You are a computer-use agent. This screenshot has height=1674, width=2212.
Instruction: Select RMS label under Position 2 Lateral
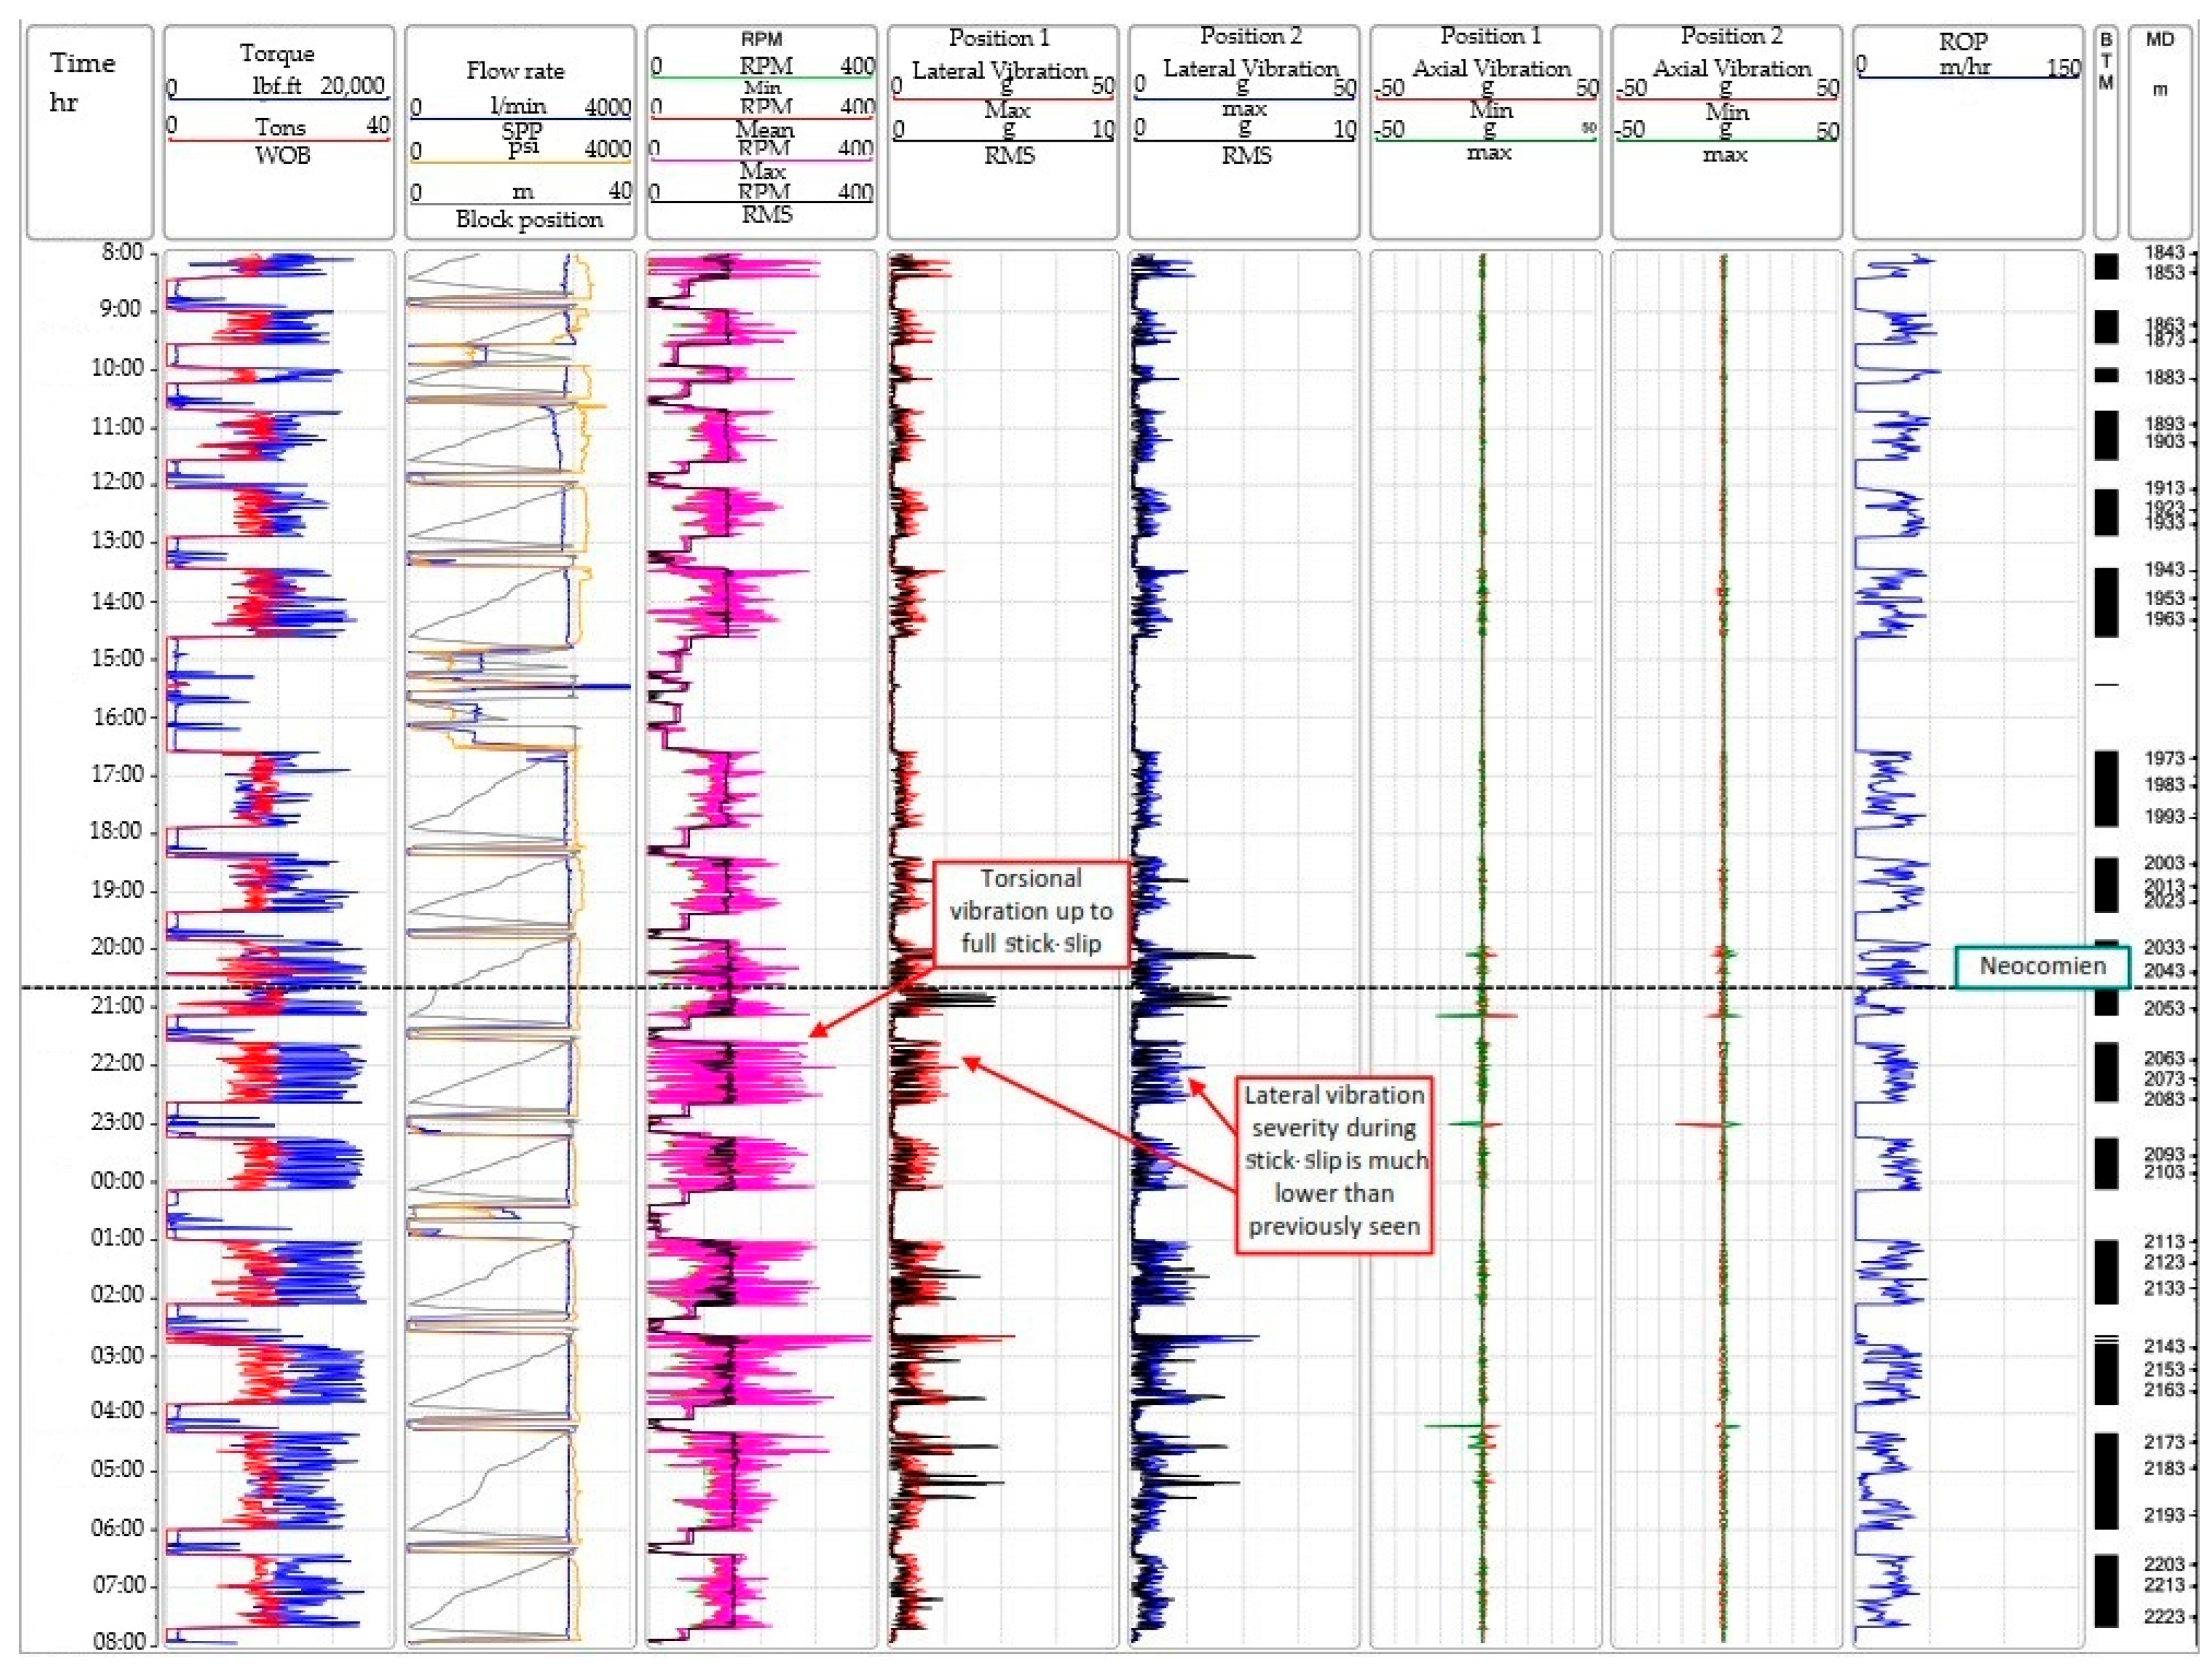[1246, 155]
